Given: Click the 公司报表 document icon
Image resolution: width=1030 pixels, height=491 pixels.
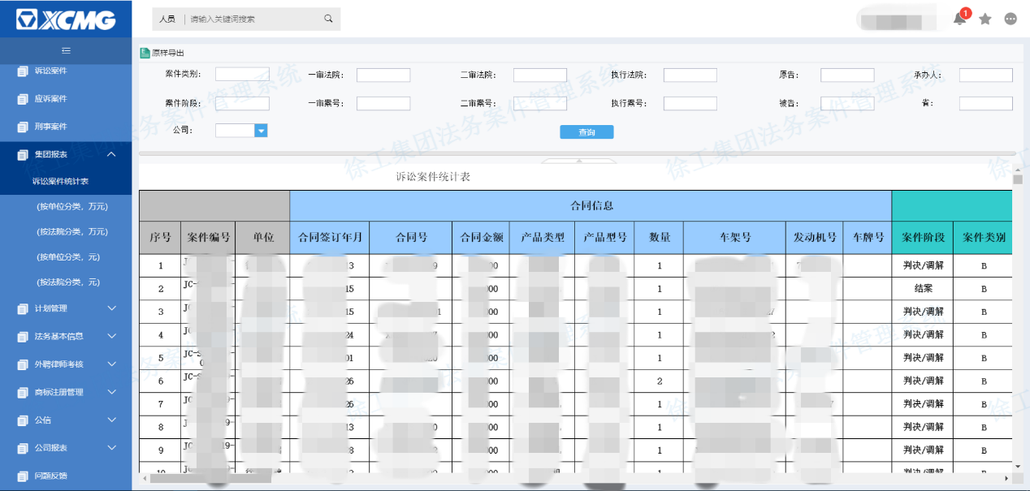Looking at the screenshot, I should pyautogui.click(x=23, y=449).
